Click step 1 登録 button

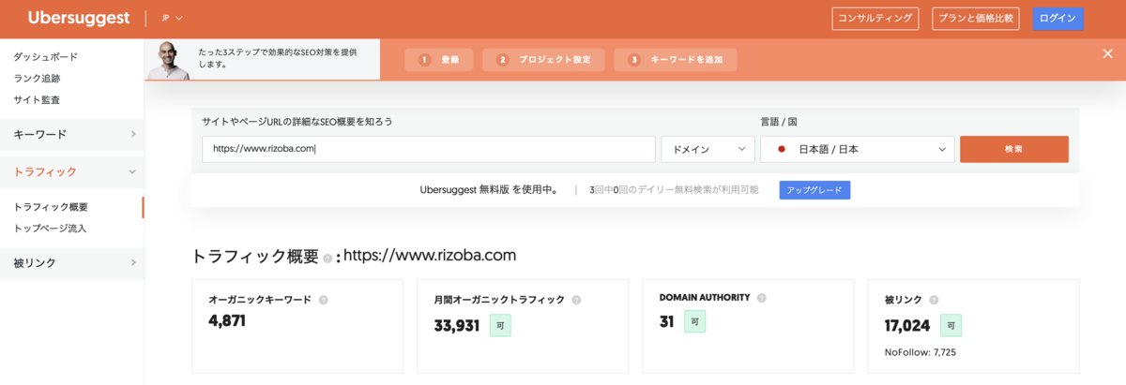coord(439,60)
